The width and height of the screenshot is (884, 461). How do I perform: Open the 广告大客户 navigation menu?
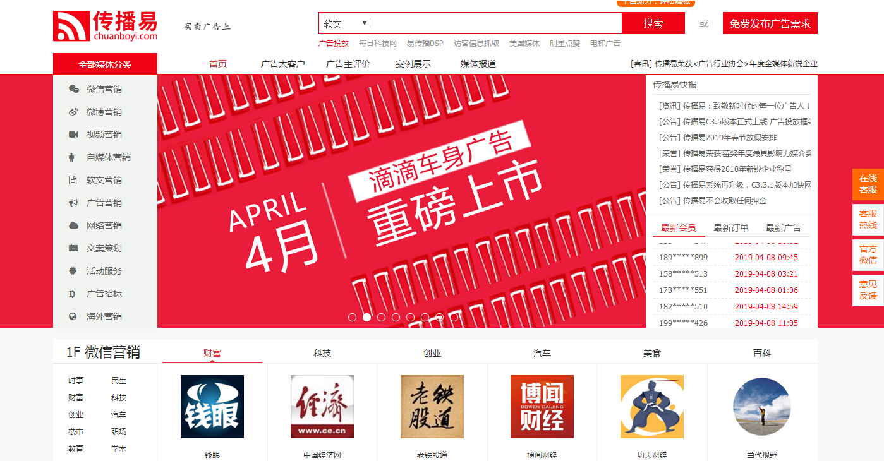pos(282,64)
